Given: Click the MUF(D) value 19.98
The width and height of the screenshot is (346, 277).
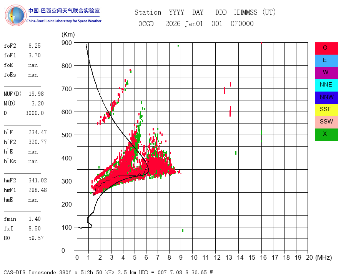Looking at the screenshot, I should coord(36,94).
